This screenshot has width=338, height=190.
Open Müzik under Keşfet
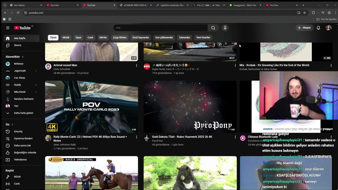pos(21,177)
